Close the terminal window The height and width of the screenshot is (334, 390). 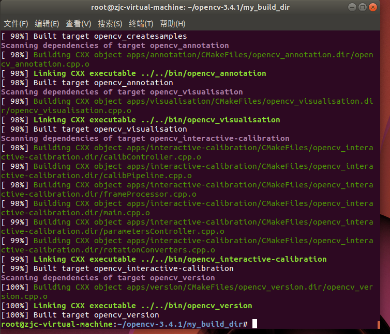point(373,7)
